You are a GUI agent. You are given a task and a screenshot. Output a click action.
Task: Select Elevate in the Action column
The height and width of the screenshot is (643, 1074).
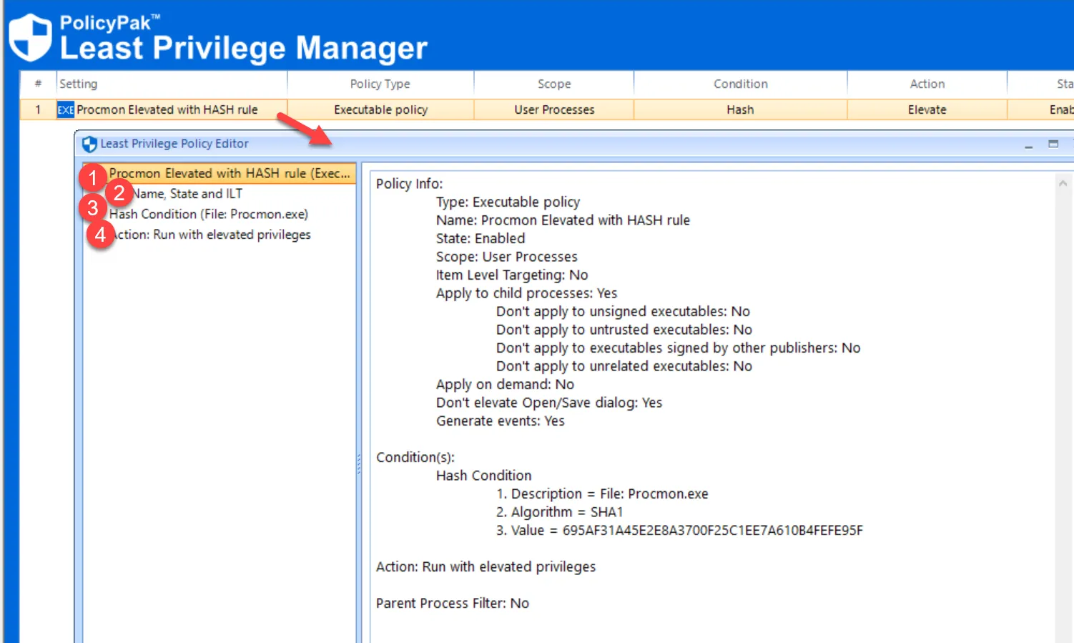927,109
